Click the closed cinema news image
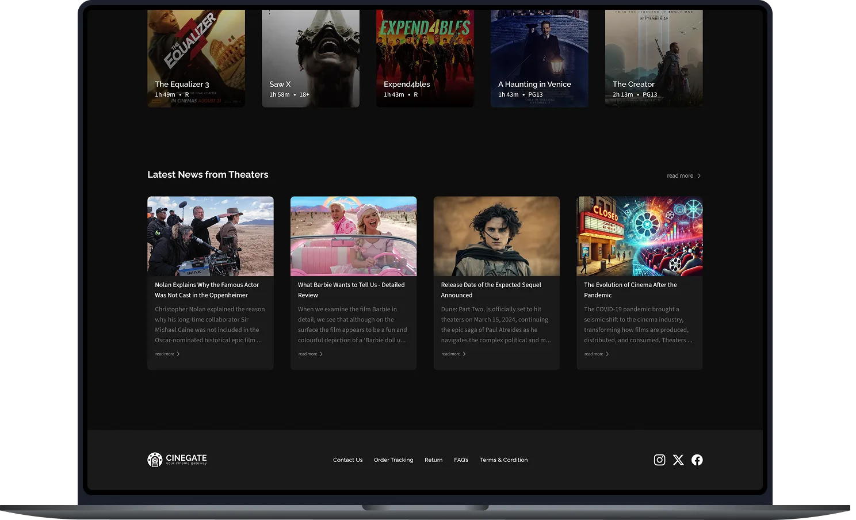Image resolution: width=856 pixels, height=520 pixels. tap(640, 236)
